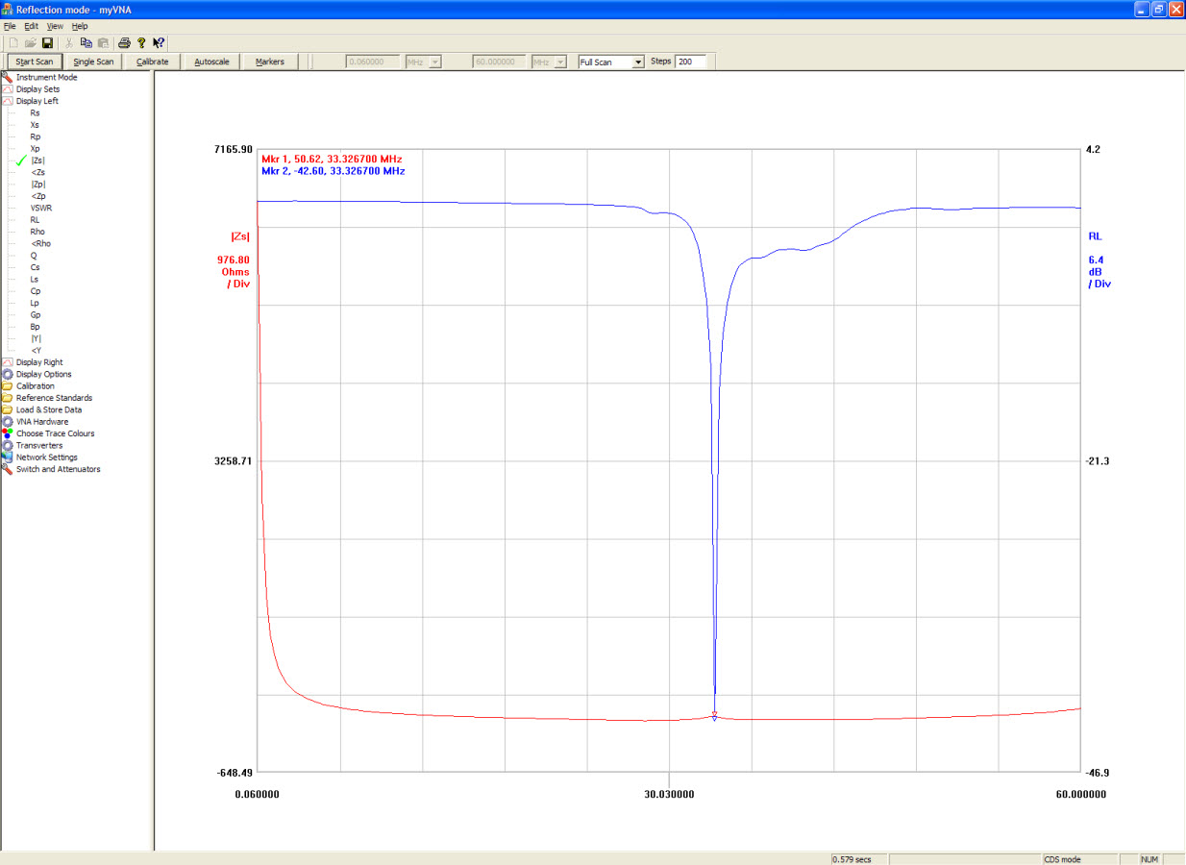Uncheck the |Zs| trace option
The image size is (1186, 865).
[37, 161]
